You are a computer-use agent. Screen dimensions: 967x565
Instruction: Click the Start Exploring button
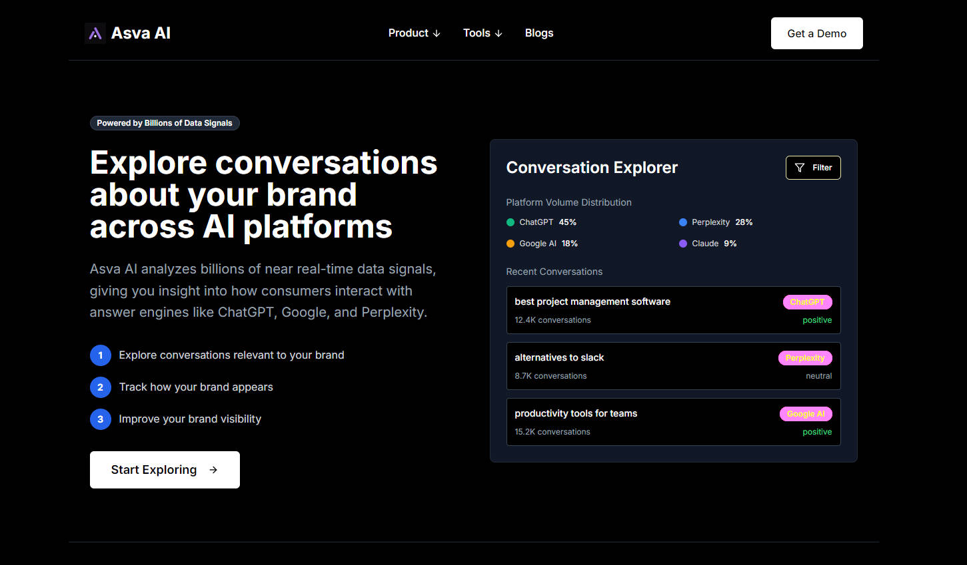coord(165,470)
